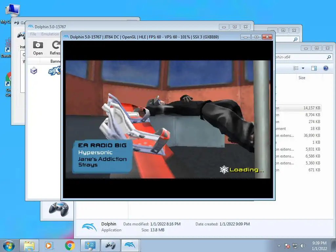Open the Windows Start menu
This screenshot has width=336, height=252.
tap(9, 245)
